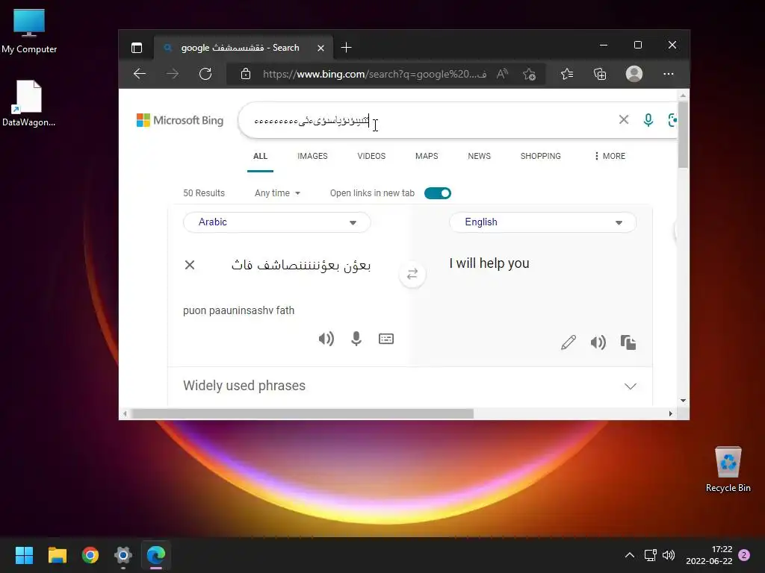
Task: Suggest an edit to the translation
Action: click(569, 342)
